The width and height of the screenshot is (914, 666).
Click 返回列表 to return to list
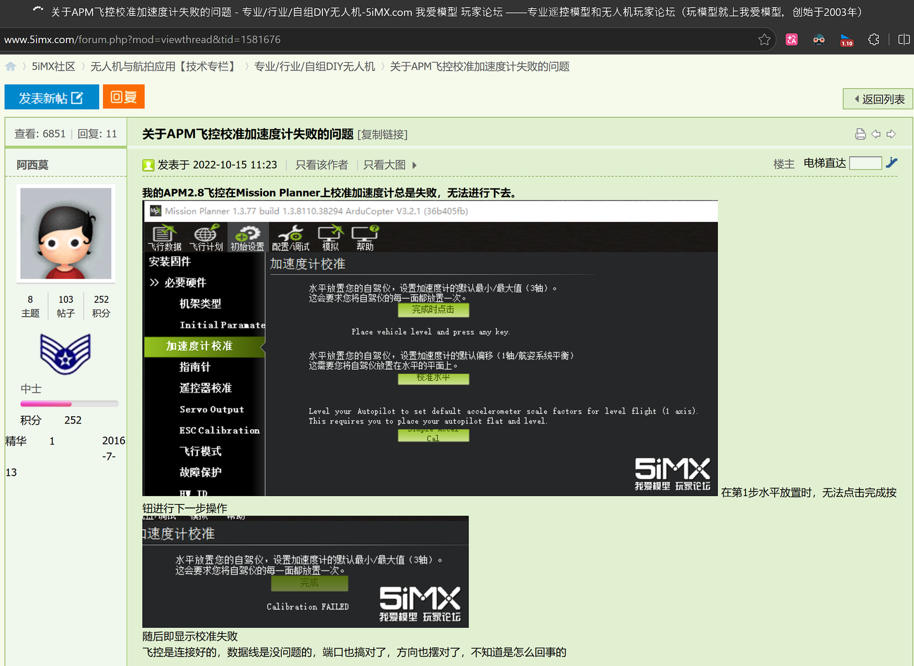(x=878, y=99)
